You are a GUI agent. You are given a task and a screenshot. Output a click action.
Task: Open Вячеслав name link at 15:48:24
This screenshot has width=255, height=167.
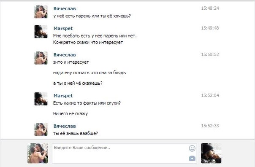pos(65,8)
